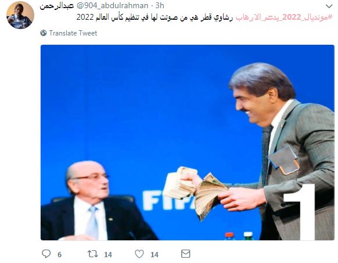Screen dimensions: 338x263
Task: Click the Arabic tweet text body
Action: tap(154, 17)
